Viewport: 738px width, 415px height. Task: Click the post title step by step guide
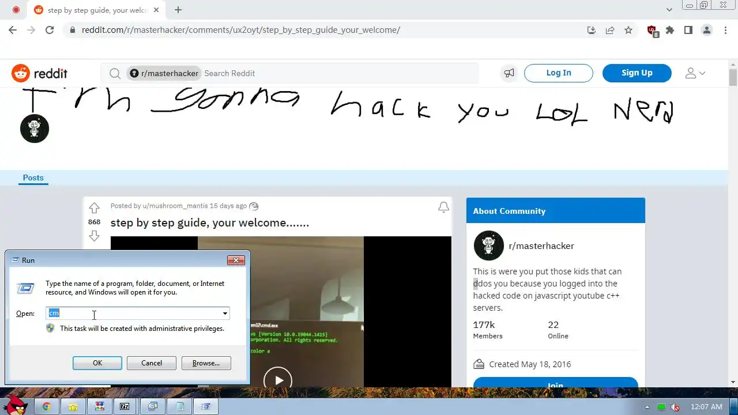(210, 223)
